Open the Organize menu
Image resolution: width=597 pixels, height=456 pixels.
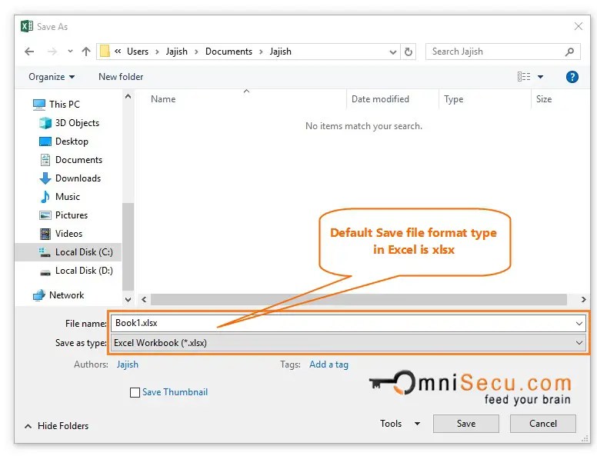(x=52, y=77)
